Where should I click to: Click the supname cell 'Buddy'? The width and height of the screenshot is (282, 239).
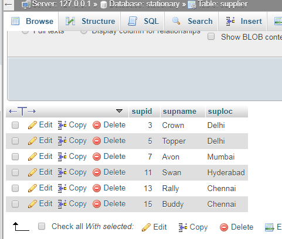[x=173, y=204]
